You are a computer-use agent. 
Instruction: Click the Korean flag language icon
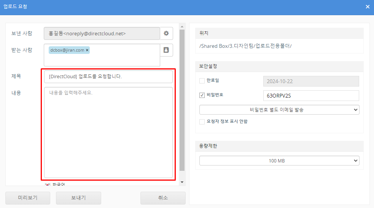point(48,184)
